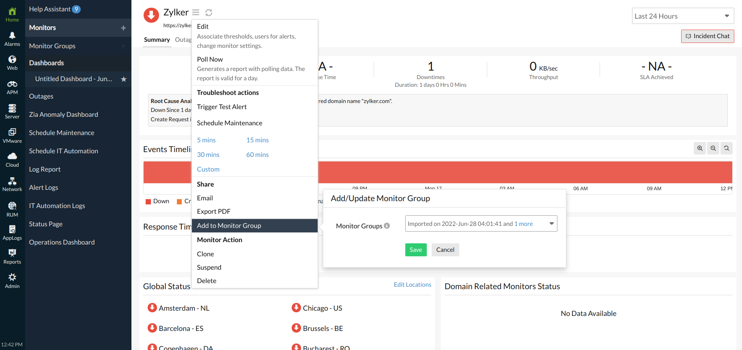Image resolution: width=742 pixels, height=350 pixels.
Task: Click the green Save button
Action: 415,250
